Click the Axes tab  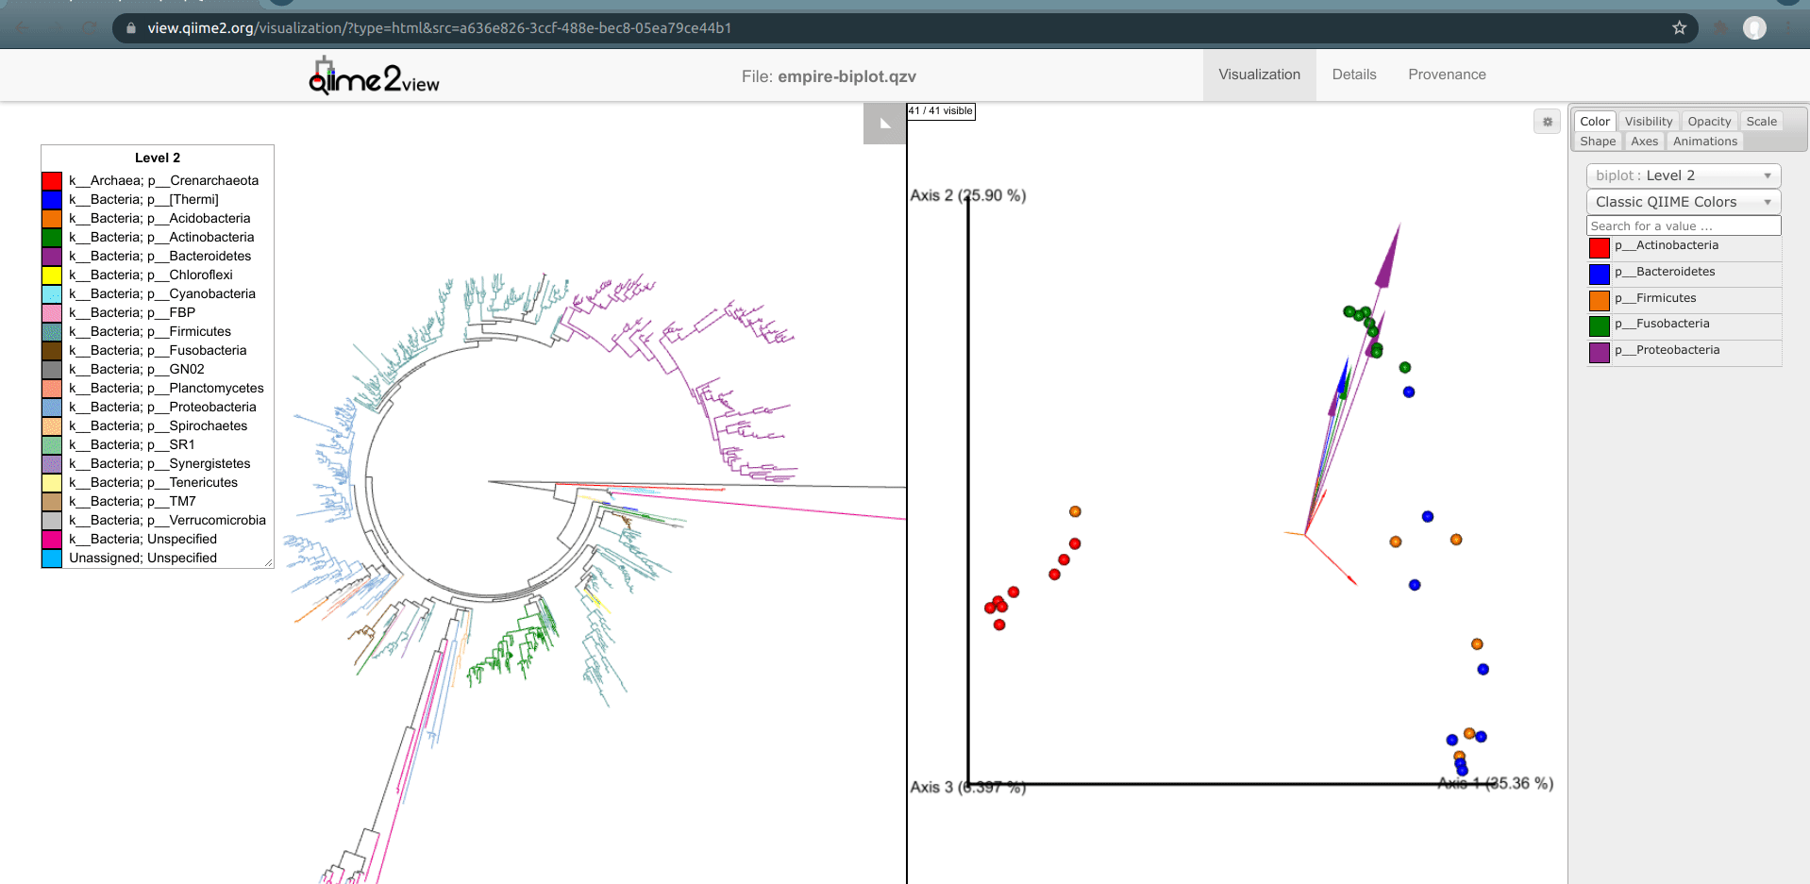tap(1644, 142)
